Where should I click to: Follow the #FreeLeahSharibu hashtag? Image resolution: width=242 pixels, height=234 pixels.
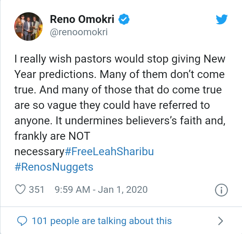click(109, 152)
